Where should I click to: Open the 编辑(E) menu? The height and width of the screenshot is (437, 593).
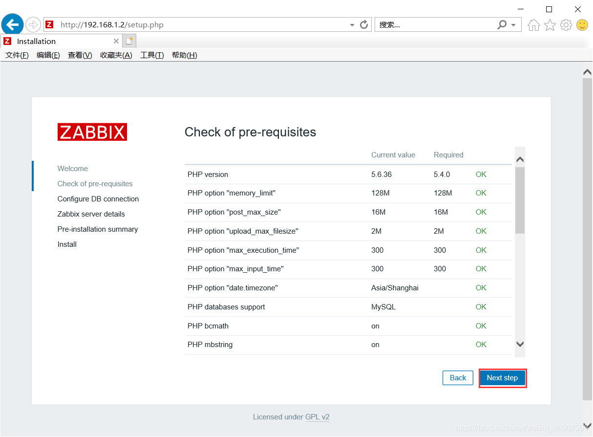pyautogui.click(x=48, y=55)
